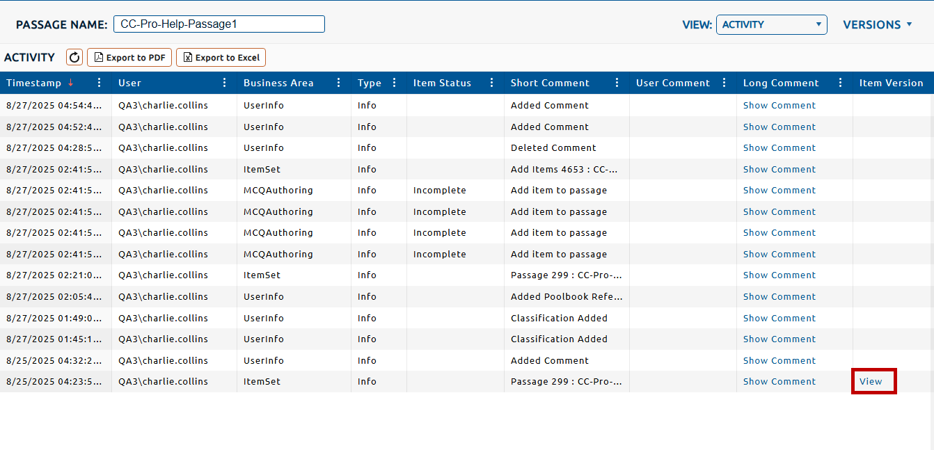The height and width of the screenshot is (450, 934).
Task: Show comment for the first Added Comment row
Action: pos(779,106)
